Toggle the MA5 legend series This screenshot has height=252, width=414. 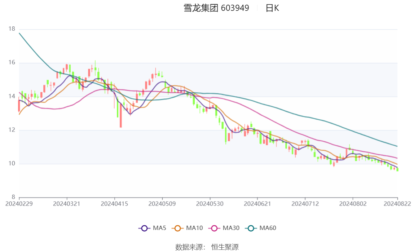pos(152,228)
